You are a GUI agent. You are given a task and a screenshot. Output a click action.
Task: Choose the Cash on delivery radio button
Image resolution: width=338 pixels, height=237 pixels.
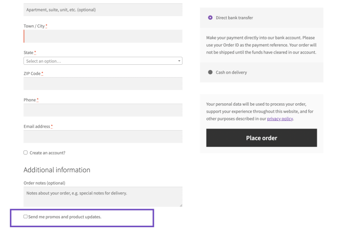click(210, 73)
